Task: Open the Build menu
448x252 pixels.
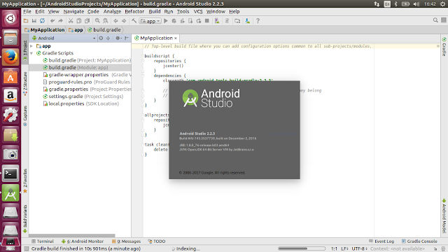Action: 155,11
